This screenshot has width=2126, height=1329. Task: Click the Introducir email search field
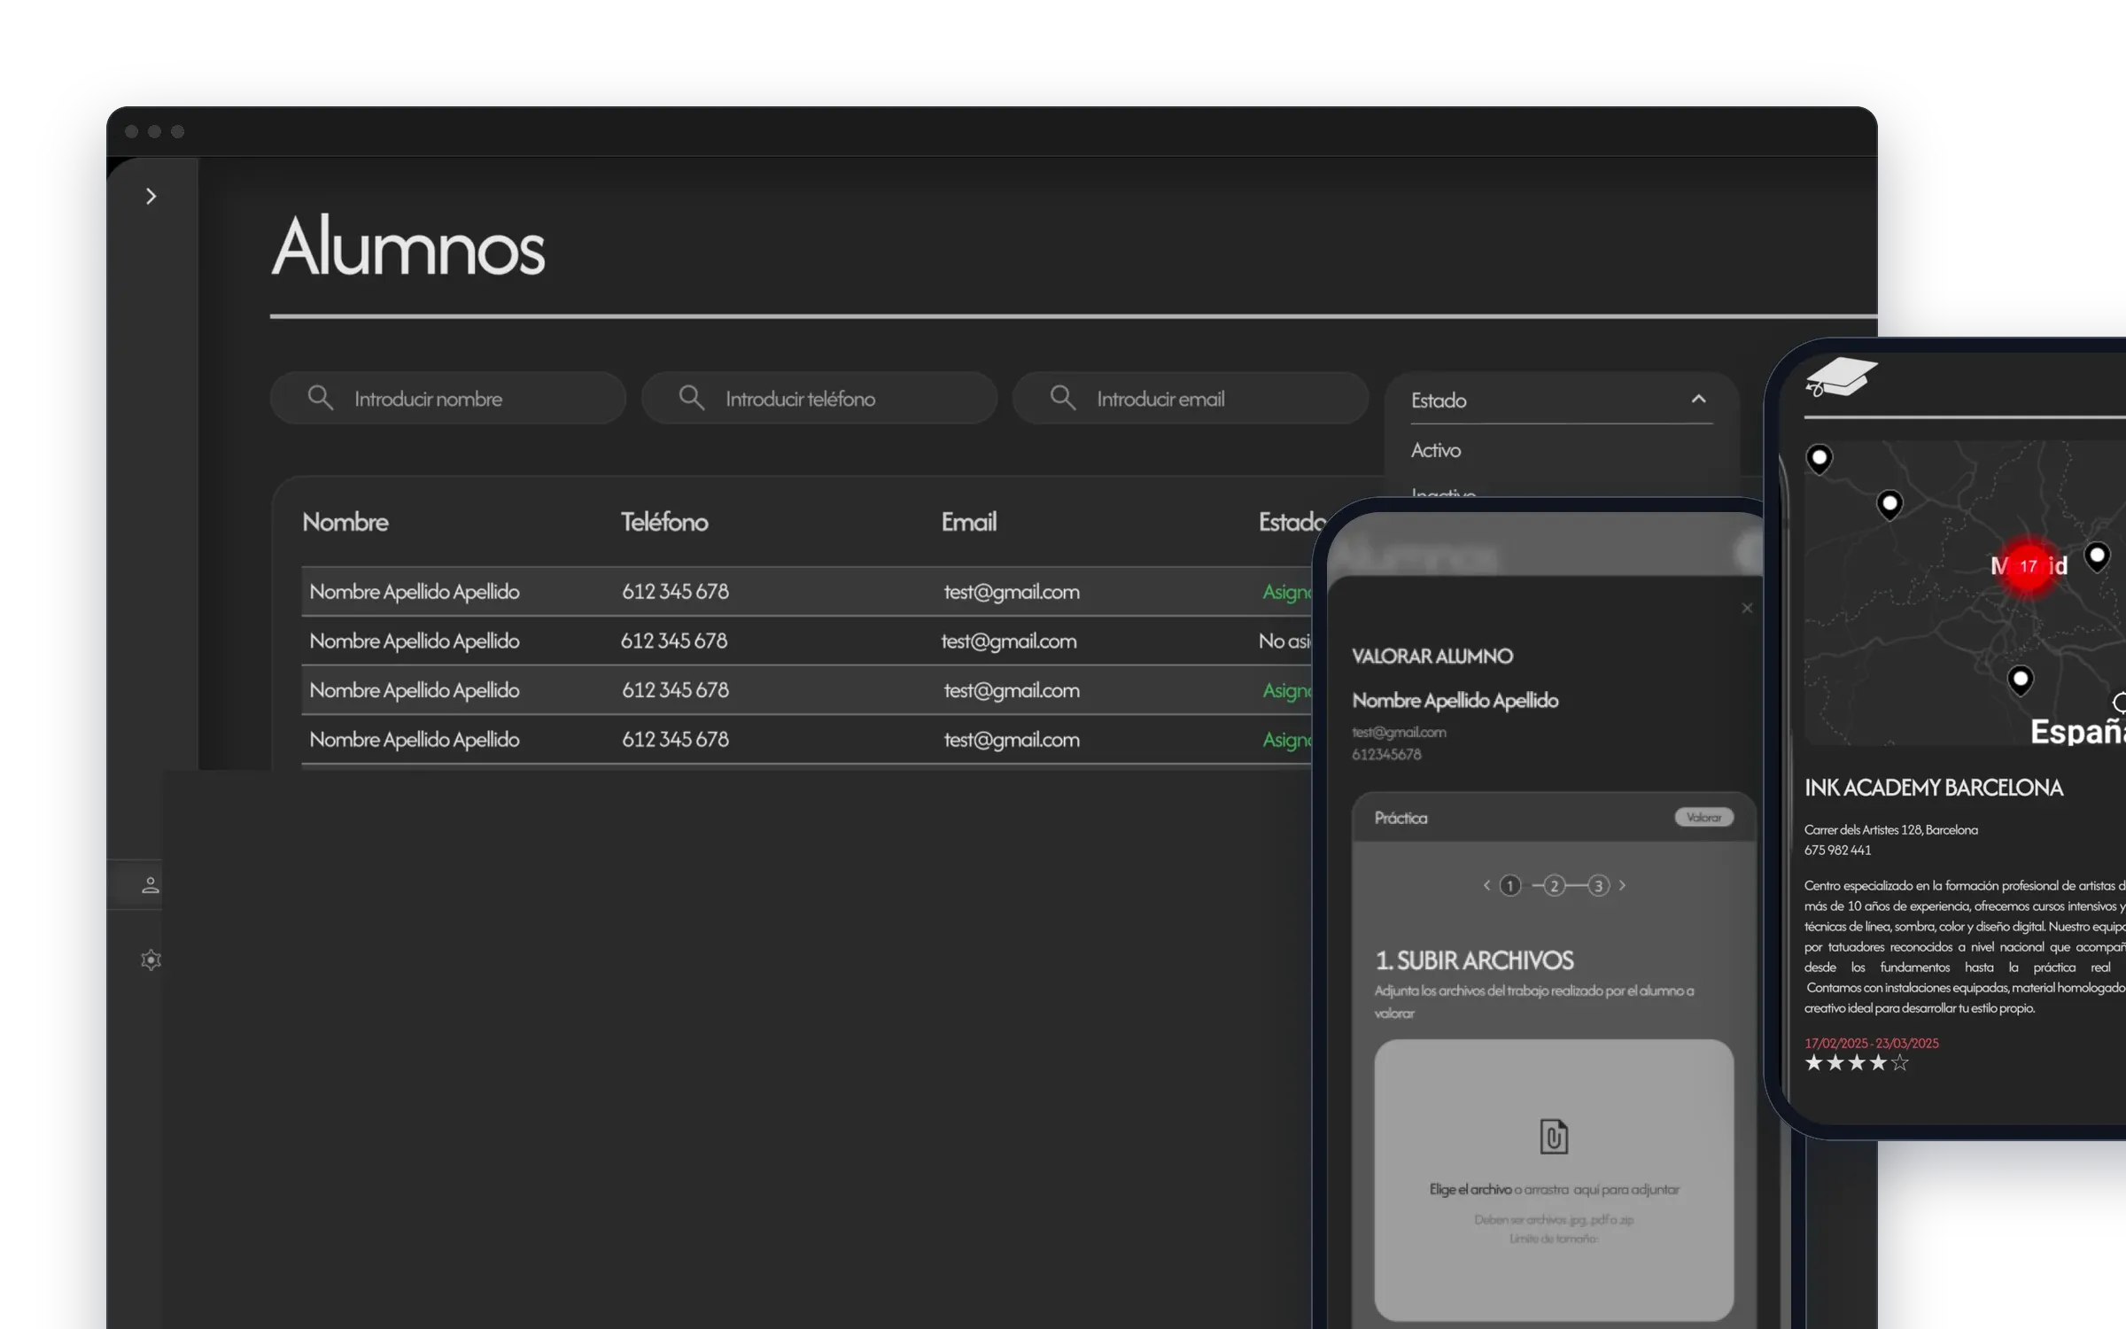pos(1190,398)
